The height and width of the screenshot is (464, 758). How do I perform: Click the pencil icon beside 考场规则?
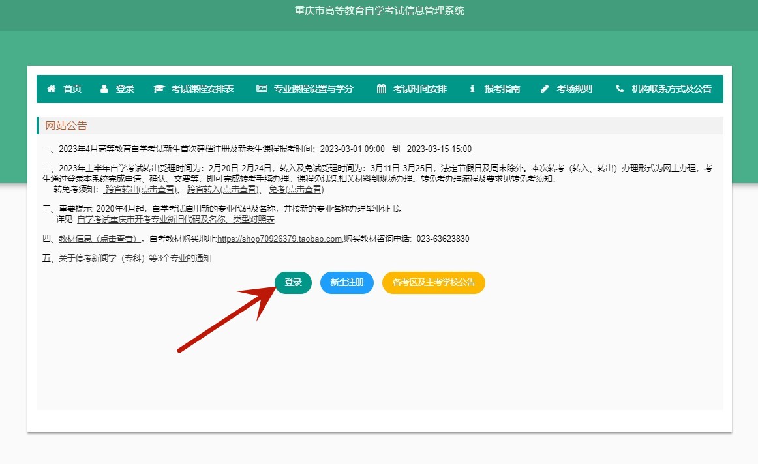click(x=545, y=89)
